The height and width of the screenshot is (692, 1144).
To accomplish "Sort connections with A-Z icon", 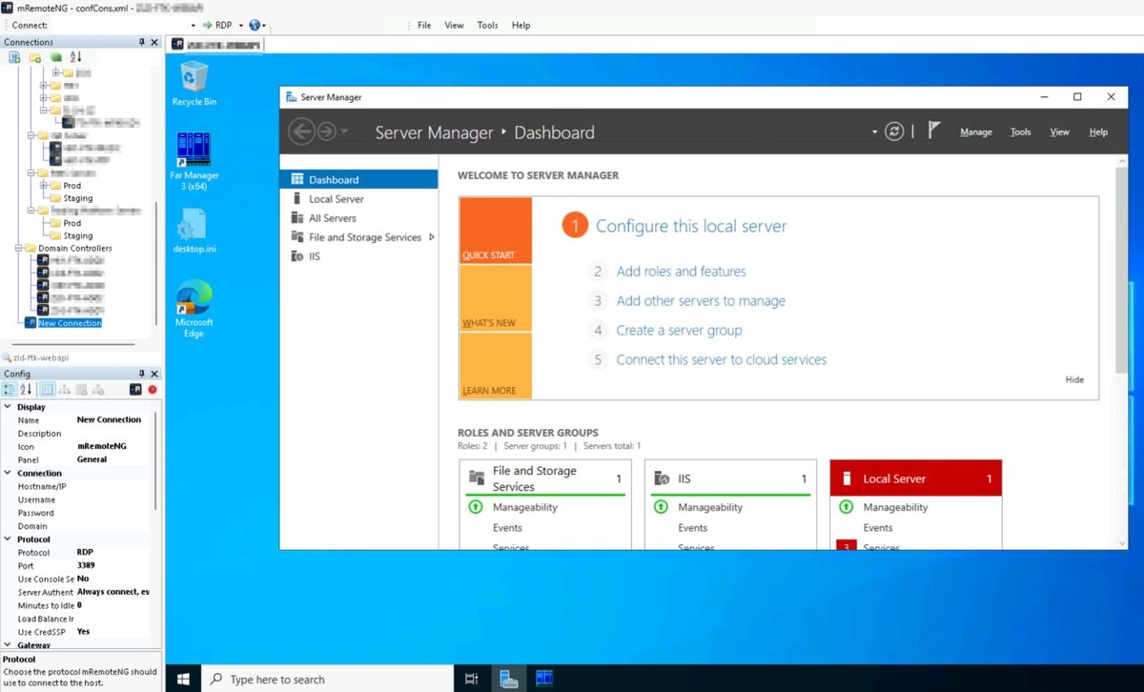I will coord(75,57).
